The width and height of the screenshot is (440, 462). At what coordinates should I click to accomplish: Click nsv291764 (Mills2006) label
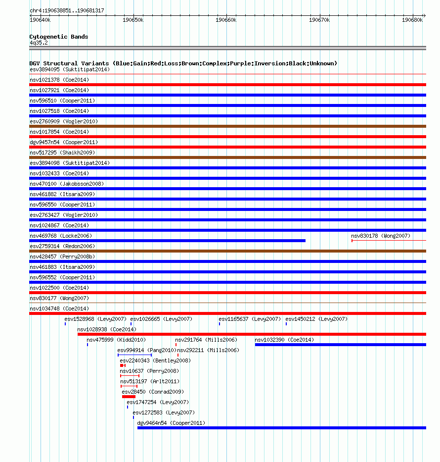click(206, 340)
